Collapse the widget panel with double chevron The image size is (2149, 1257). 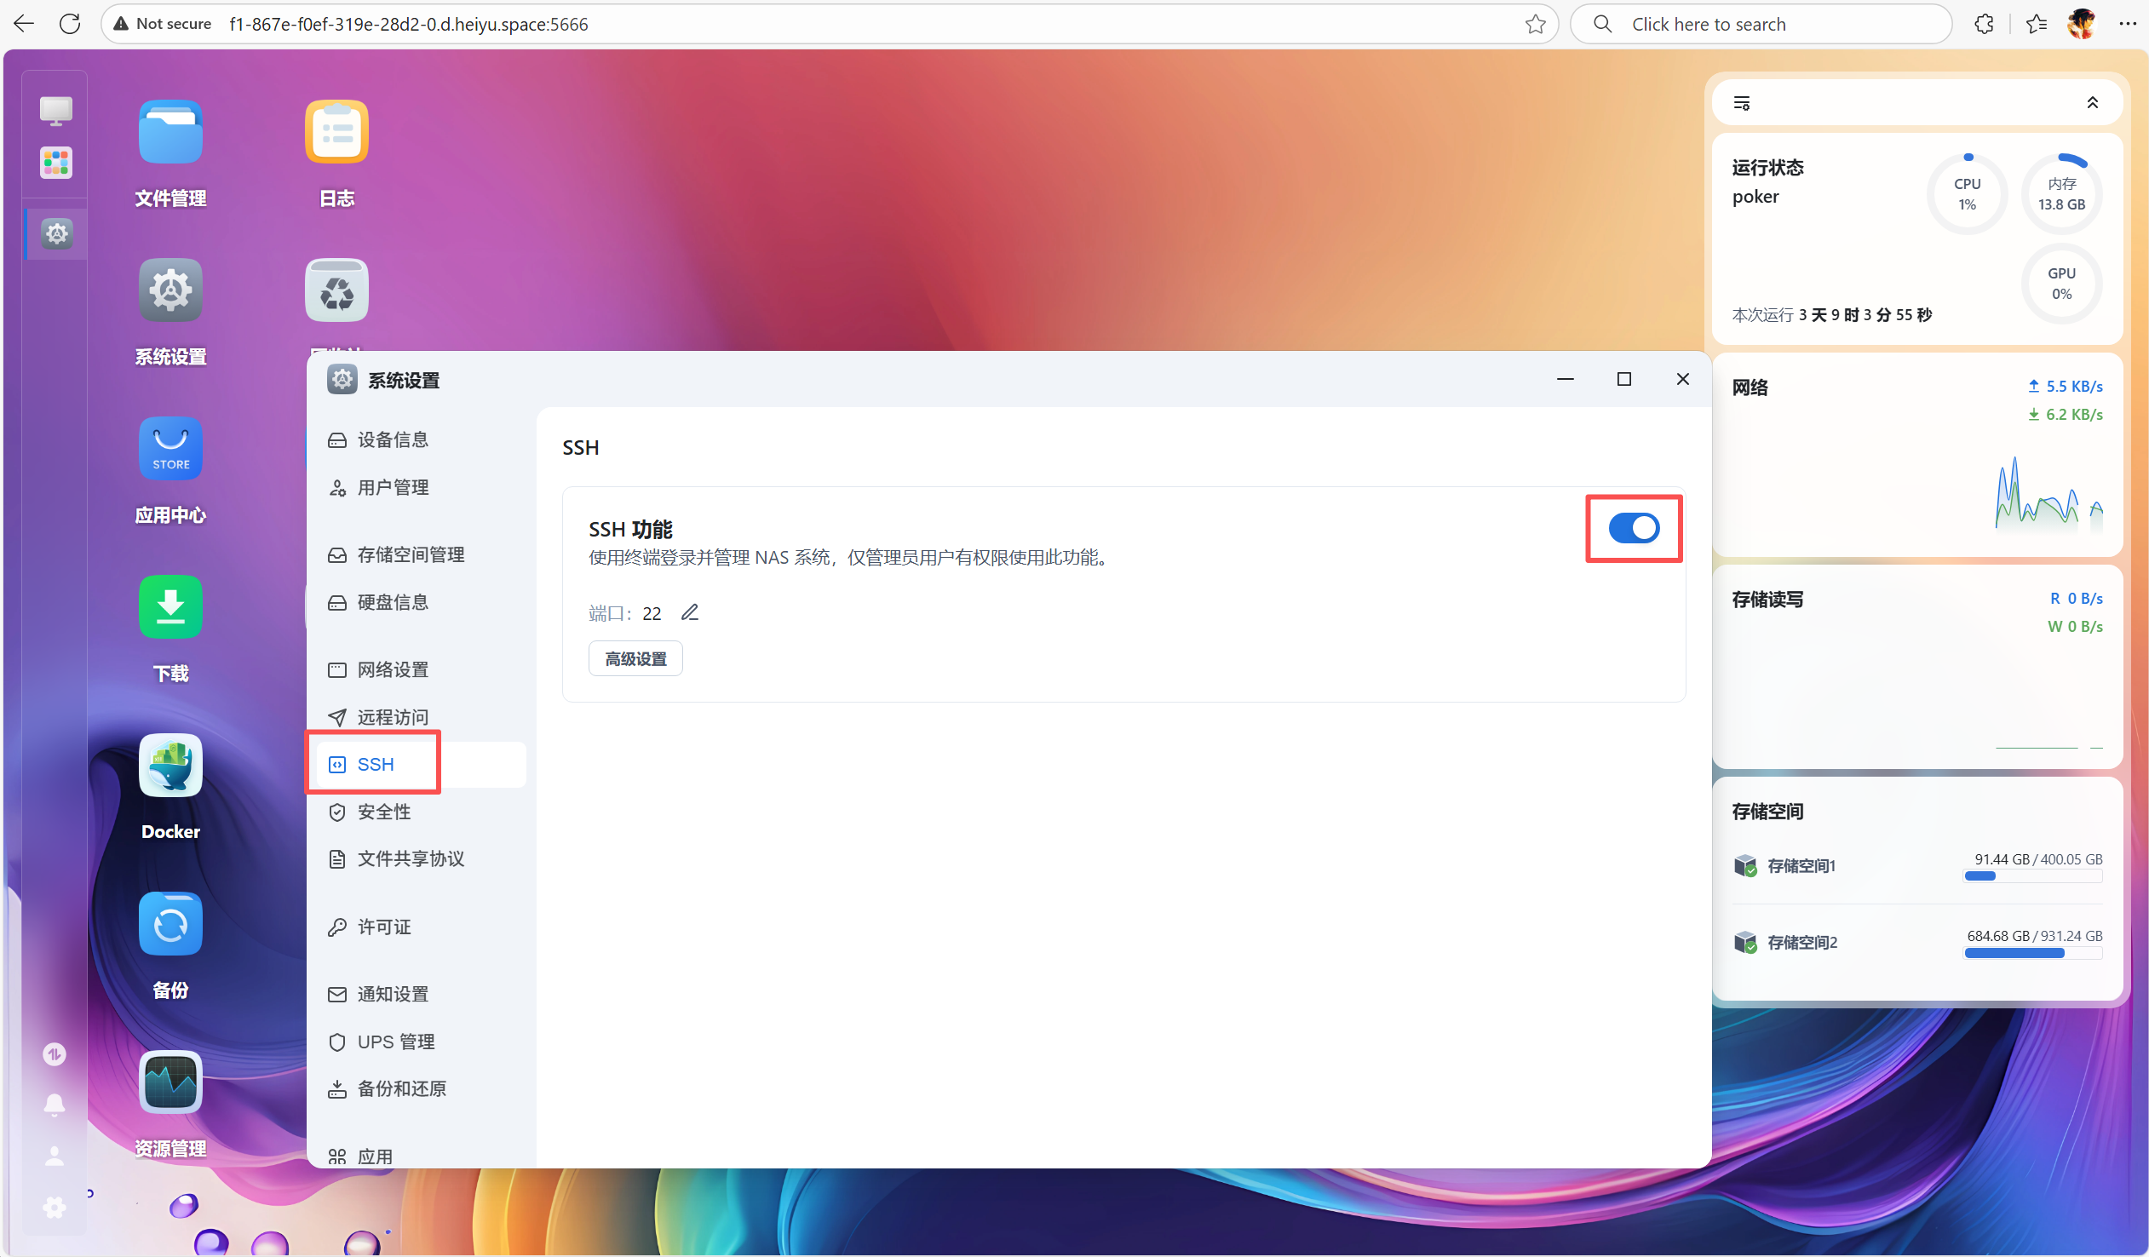pos(2093,103)
